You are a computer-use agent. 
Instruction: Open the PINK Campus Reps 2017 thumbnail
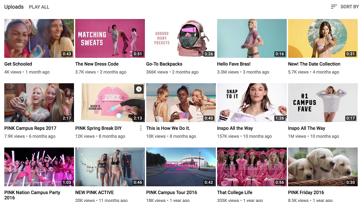point(39,103)
